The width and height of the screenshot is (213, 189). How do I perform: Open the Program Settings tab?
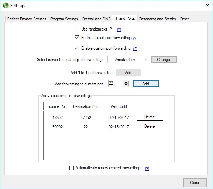(x=64, y=19)
